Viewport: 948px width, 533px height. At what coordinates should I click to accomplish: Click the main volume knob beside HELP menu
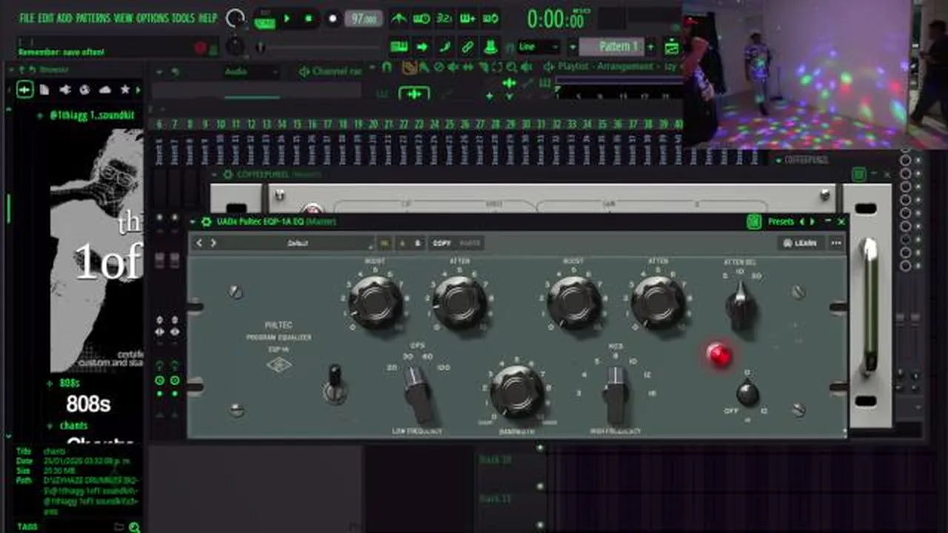(x=236, y=19)
